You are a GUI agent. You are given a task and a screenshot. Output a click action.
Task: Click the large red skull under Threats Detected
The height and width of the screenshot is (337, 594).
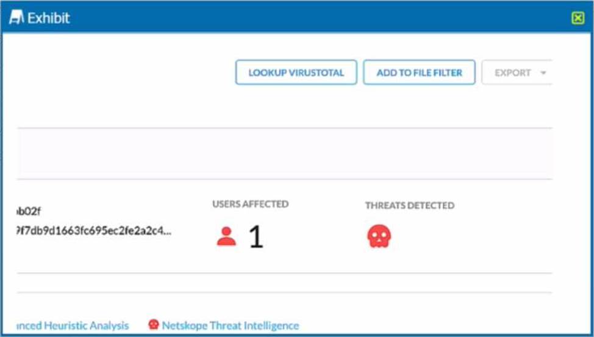(x=379, y=237)
